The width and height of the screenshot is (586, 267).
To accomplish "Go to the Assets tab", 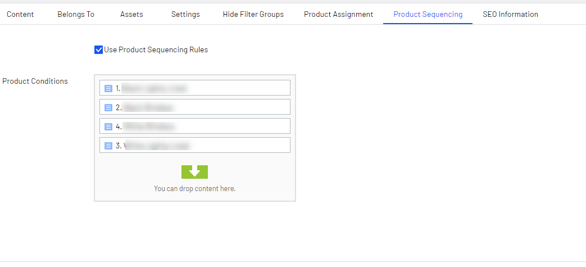I will [131, 14].
